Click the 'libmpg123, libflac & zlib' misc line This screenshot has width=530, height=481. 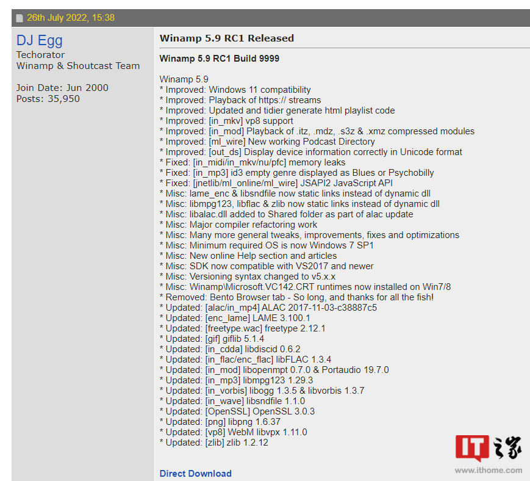299,204
